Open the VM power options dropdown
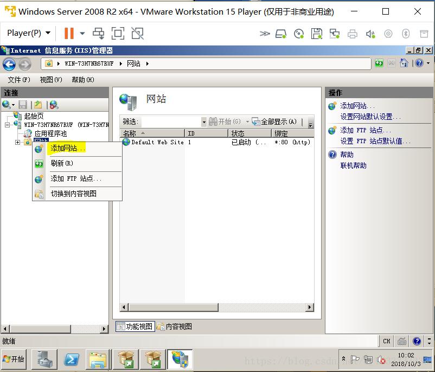 tap(82, 34)
